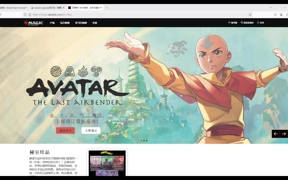Open the 牌张数据库 card database link
Viewport: 288px width, 180px height.
[x=247, y=22]
